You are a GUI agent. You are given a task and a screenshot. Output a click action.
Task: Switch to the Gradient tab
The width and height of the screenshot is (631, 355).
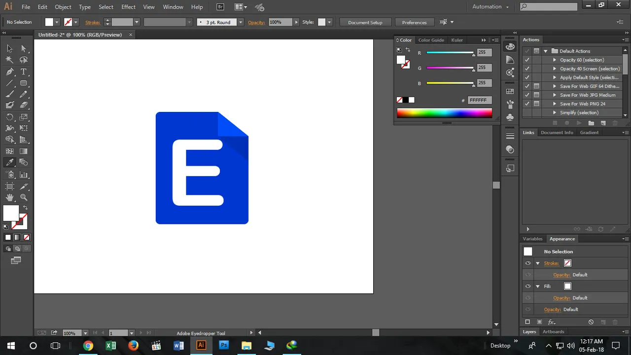[x=589, y=132]
